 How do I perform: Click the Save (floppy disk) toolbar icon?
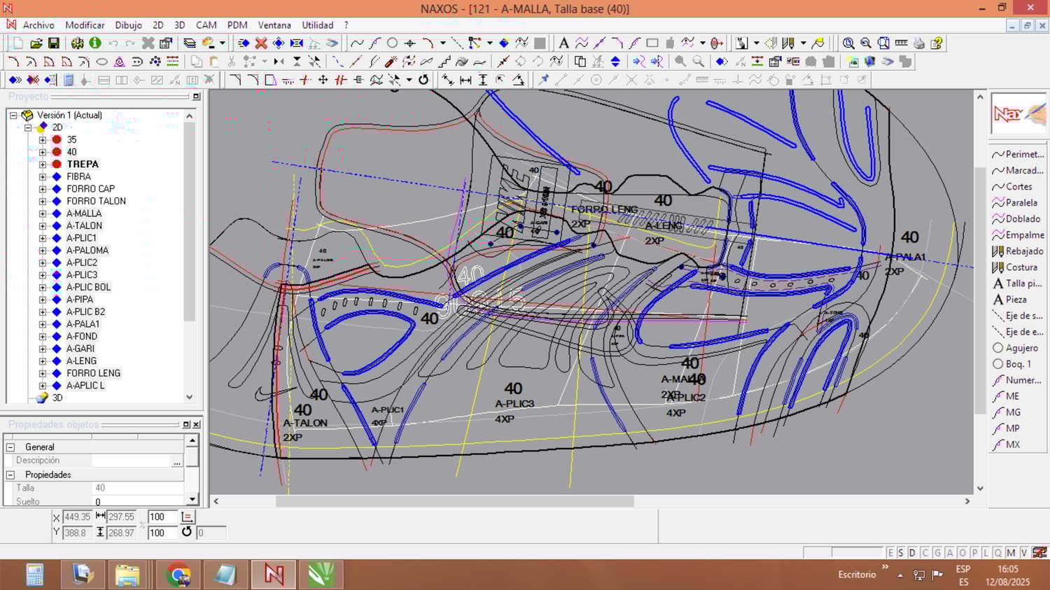54,43
